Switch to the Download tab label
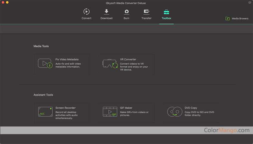The image size is (253, 144). (106, 18)
